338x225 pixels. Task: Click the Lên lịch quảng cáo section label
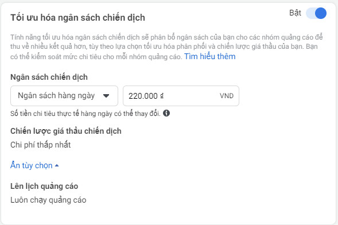pyautogui.click(x=44, y=186)
